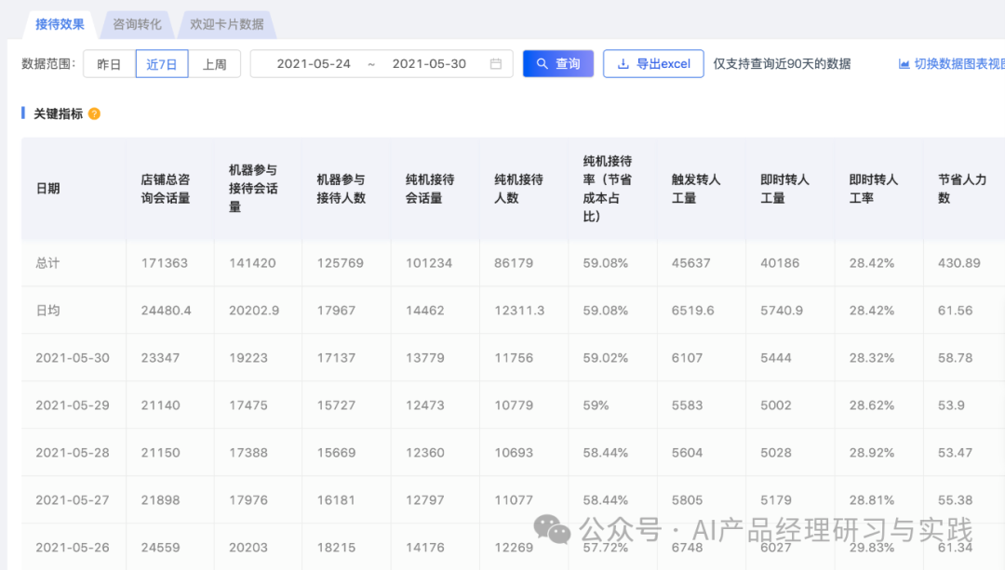This screenshot has width=1005, height=570.
Task: Click the 即时转人工量 column header
Action: (784, 189)
